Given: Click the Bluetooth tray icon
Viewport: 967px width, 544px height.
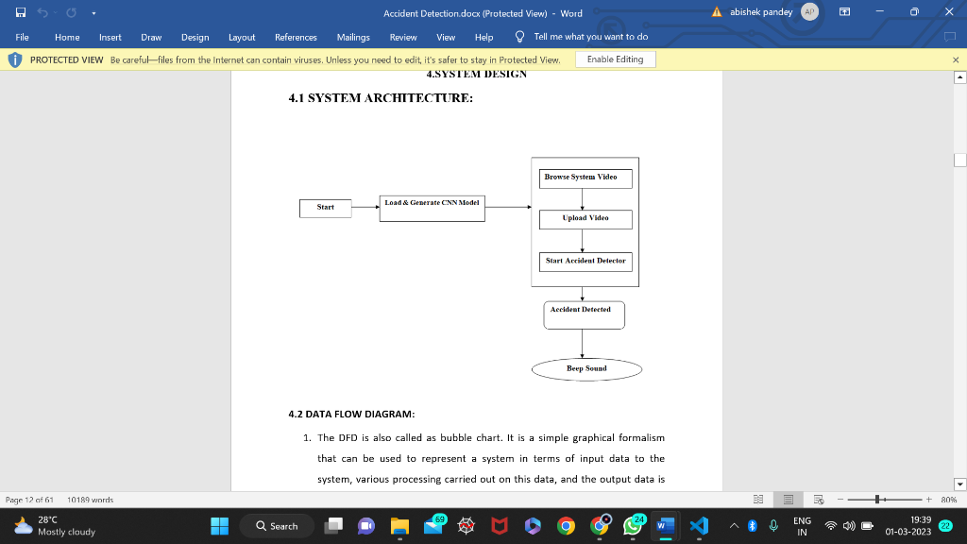Looking at the screenshot, I should click(x=752, y=526).
